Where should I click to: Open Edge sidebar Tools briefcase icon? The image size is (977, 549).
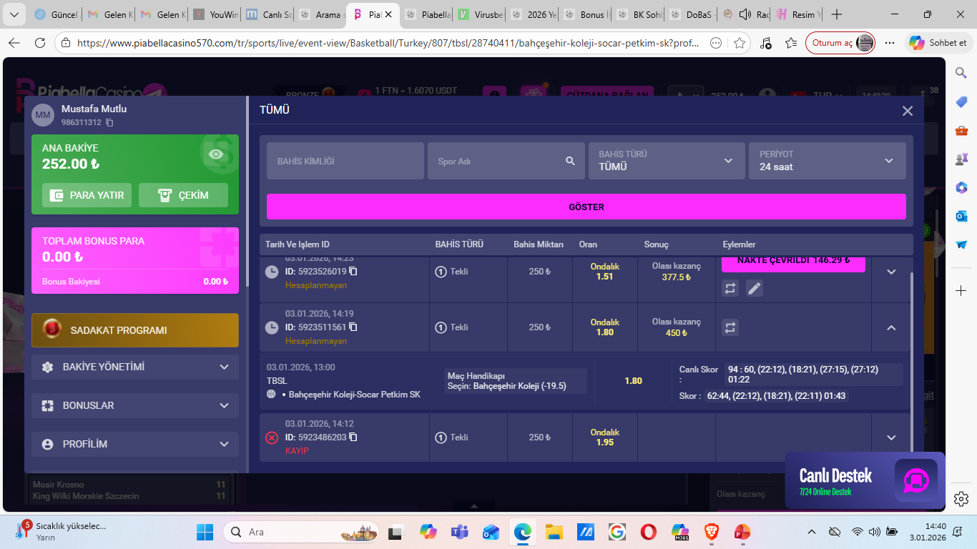click(x=961, y=130)
